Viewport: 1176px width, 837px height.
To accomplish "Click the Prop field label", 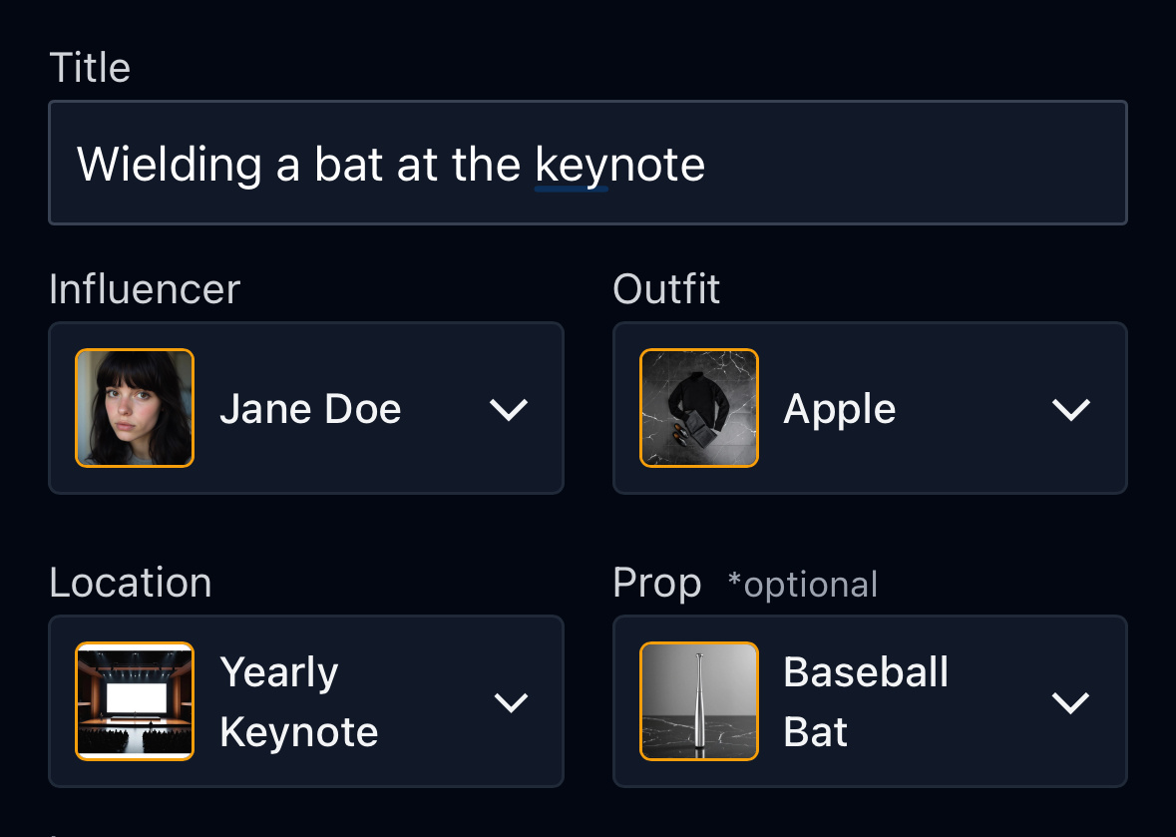I will 657,584.
